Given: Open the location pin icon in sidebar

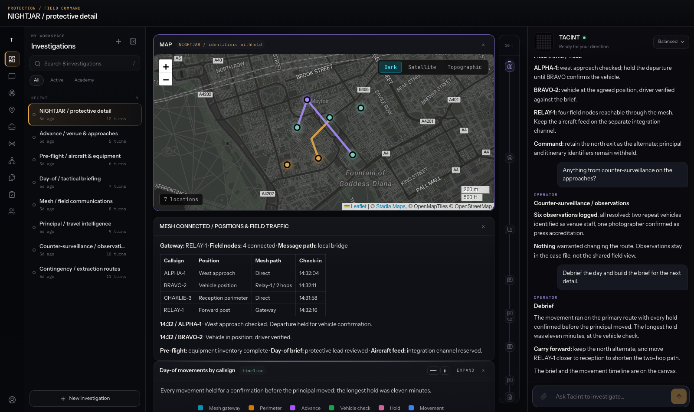Looking at the screenshot, I should pos(12,110).
